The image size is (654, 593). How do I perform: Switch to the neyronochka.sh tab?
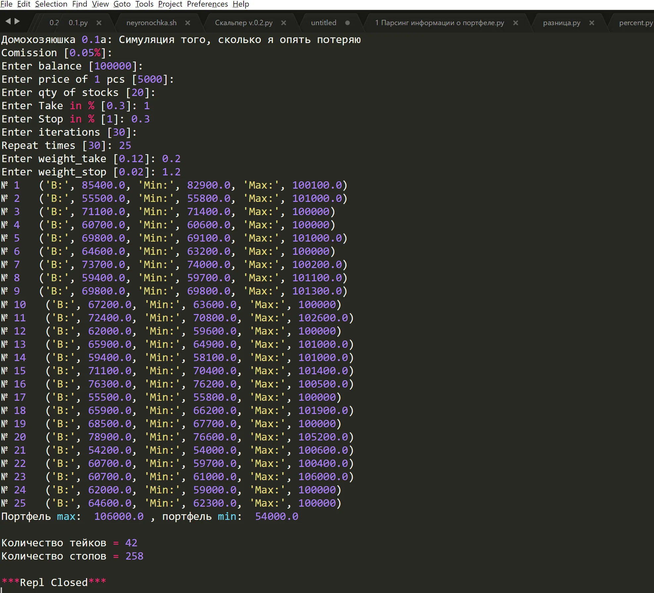tap(151, 23)
